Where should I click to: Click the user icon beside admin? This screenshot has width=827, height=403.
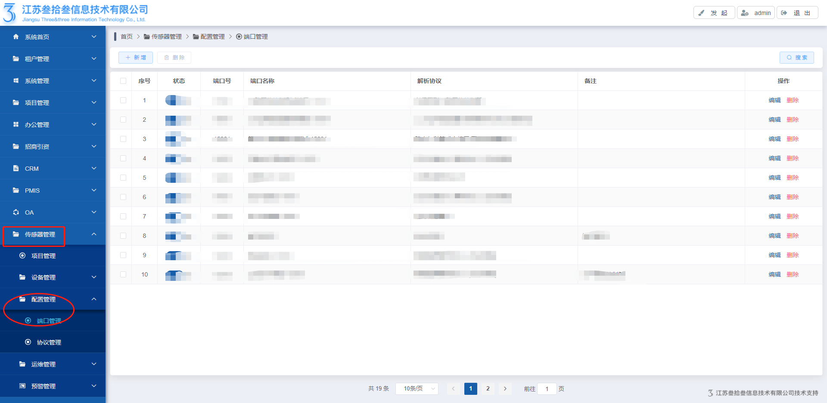tap(745, 13)
